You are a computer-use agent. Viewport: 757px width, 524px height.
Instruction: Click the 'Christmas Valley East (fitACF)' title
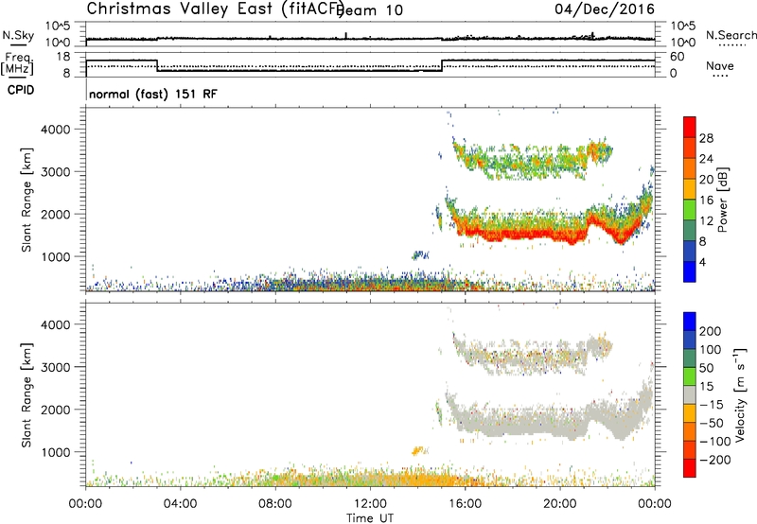[x=215, y=9]
